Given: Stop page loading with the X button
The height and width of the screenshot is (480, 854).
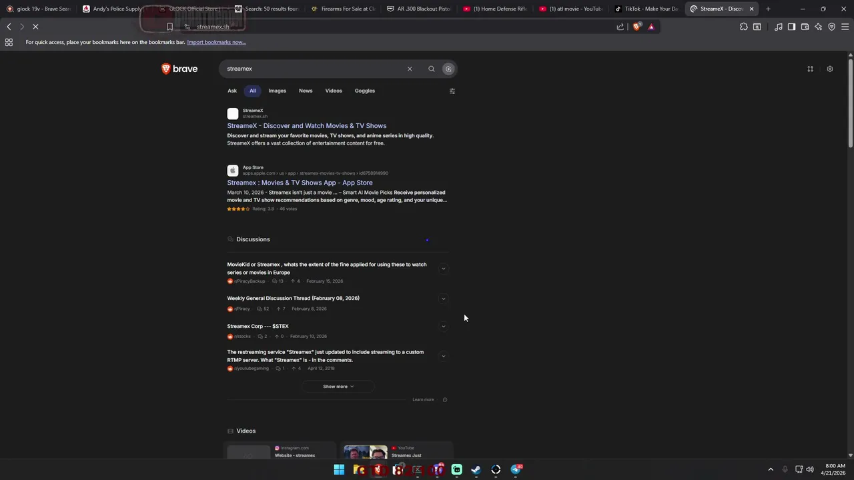Looking at the screenshot, I should click(x=35, y=27).
